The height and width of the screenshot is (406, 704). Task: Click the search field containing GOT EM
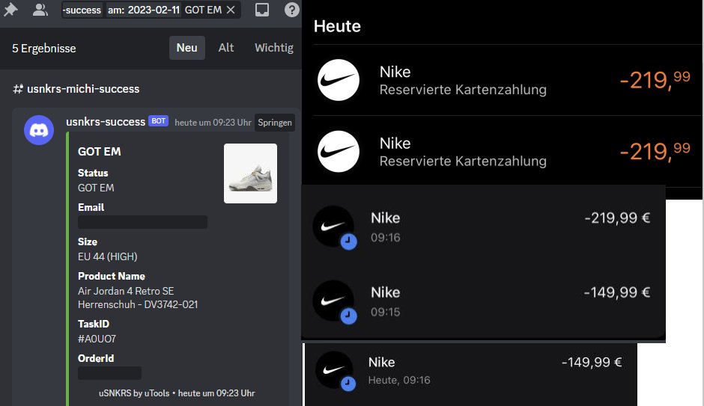[x=151, y=10]
